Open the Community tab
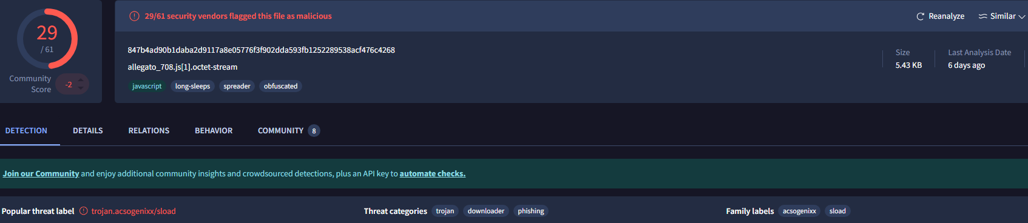The width and height of the screenshot is (1028, 223). click(x=280, y=131)
